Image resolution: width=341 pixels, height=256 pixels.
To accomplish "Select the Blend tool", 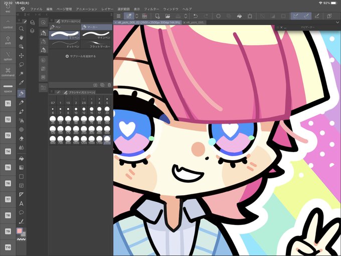I will pyautogui.click(x=21, y=148).
